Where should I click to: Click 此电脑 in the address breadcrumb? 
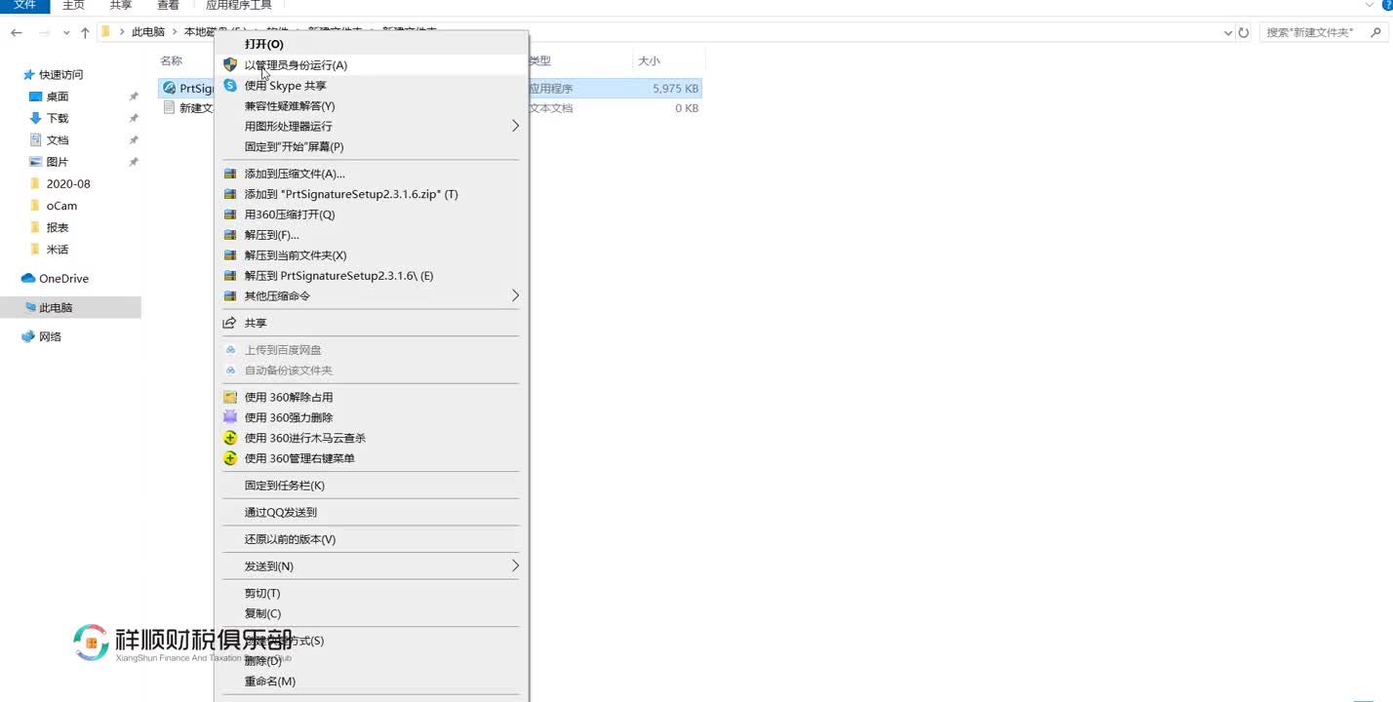148,32
